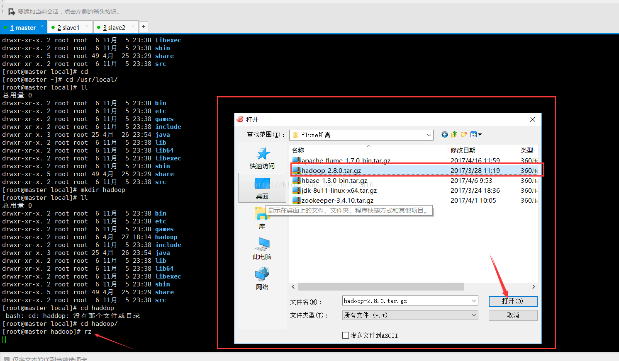This screenshot has width=619, height=361.
Task: Create new folder icon in dialog
Action: pyautogui.click(x=464, y=134)
